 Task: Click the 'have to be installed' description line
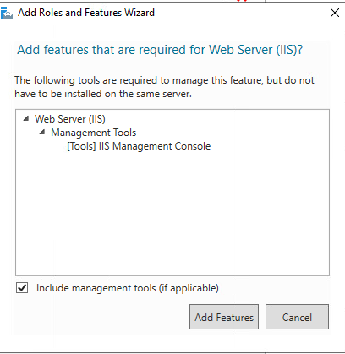103,94
